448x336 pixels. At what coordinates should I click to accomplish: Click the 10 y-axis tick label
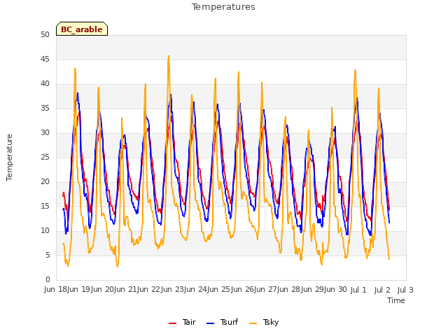[45, 230]
